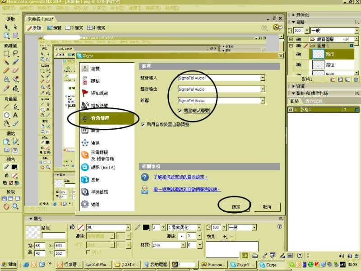Collapse the 圖層 panel
361x271 pixels.
294,22
